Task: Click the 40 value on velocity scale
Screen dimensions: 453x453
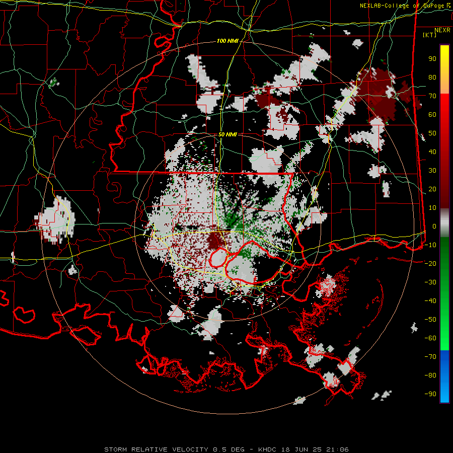Action: [x=432, y=152]
